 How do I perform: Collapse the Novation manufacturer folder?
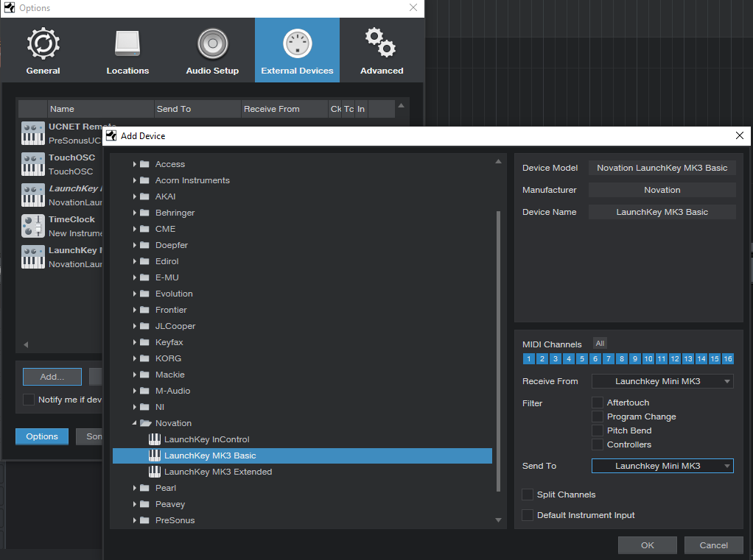(x=134, y=423)
